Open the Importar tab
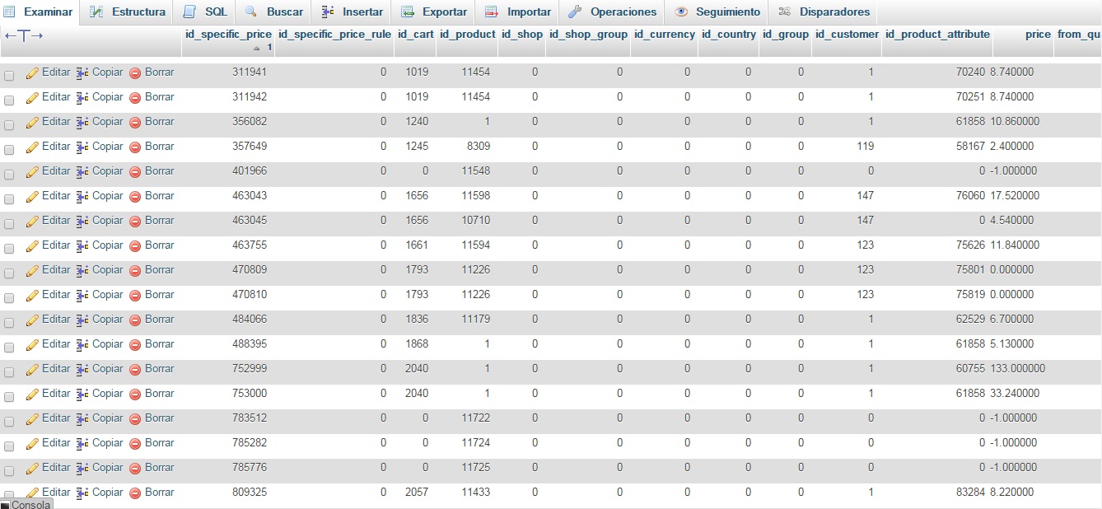The height and width of the screenshot is (509, 1102). click(x=518, y=12)
